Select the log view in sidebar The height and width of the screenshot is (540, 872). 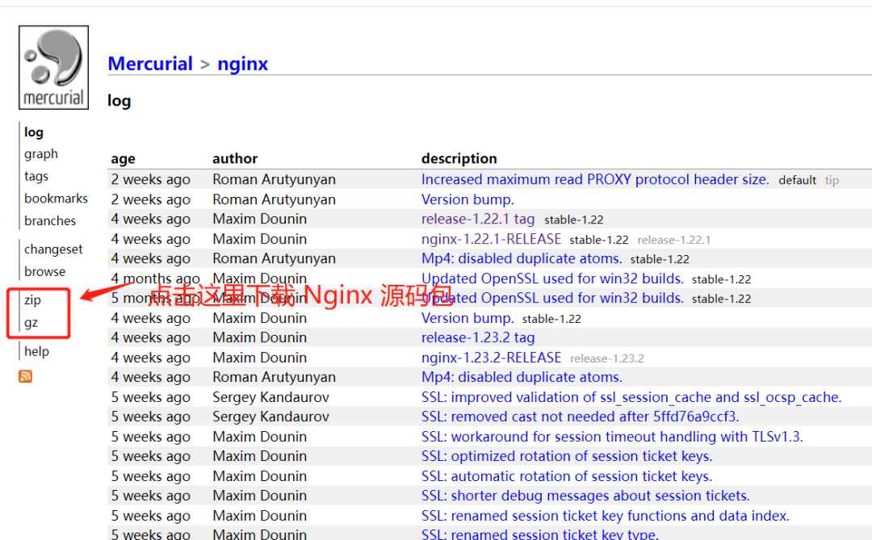pyautogui.click(x=34, y=132)
